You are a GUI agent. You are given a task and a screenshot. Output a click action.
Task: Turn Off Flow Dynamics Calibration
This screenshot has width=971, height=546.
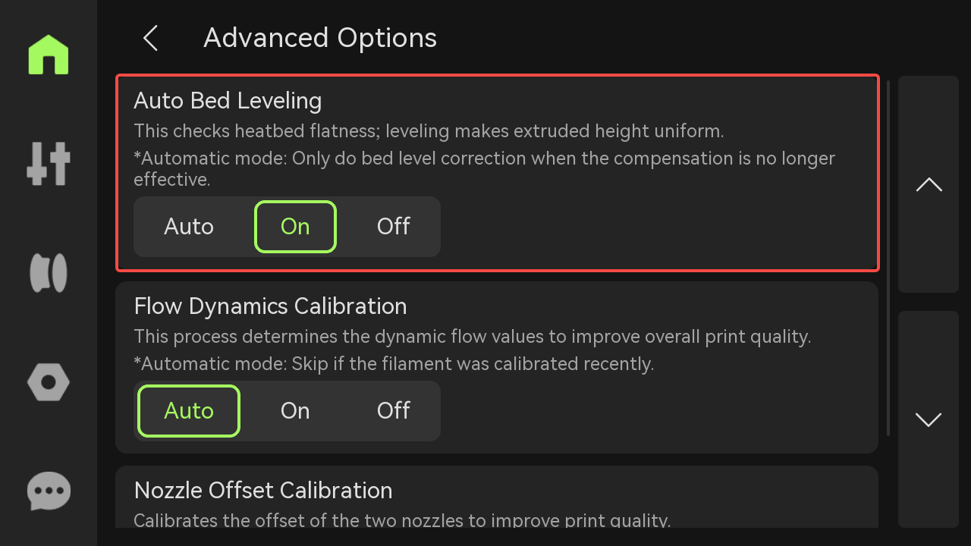pyautogui.click(x=393, y=411)
